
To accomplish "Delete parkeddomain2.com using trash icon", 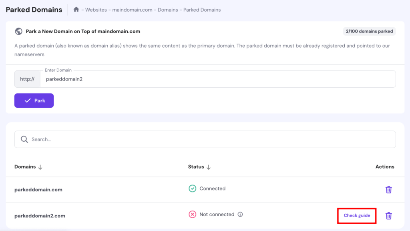I will [388, 215].
